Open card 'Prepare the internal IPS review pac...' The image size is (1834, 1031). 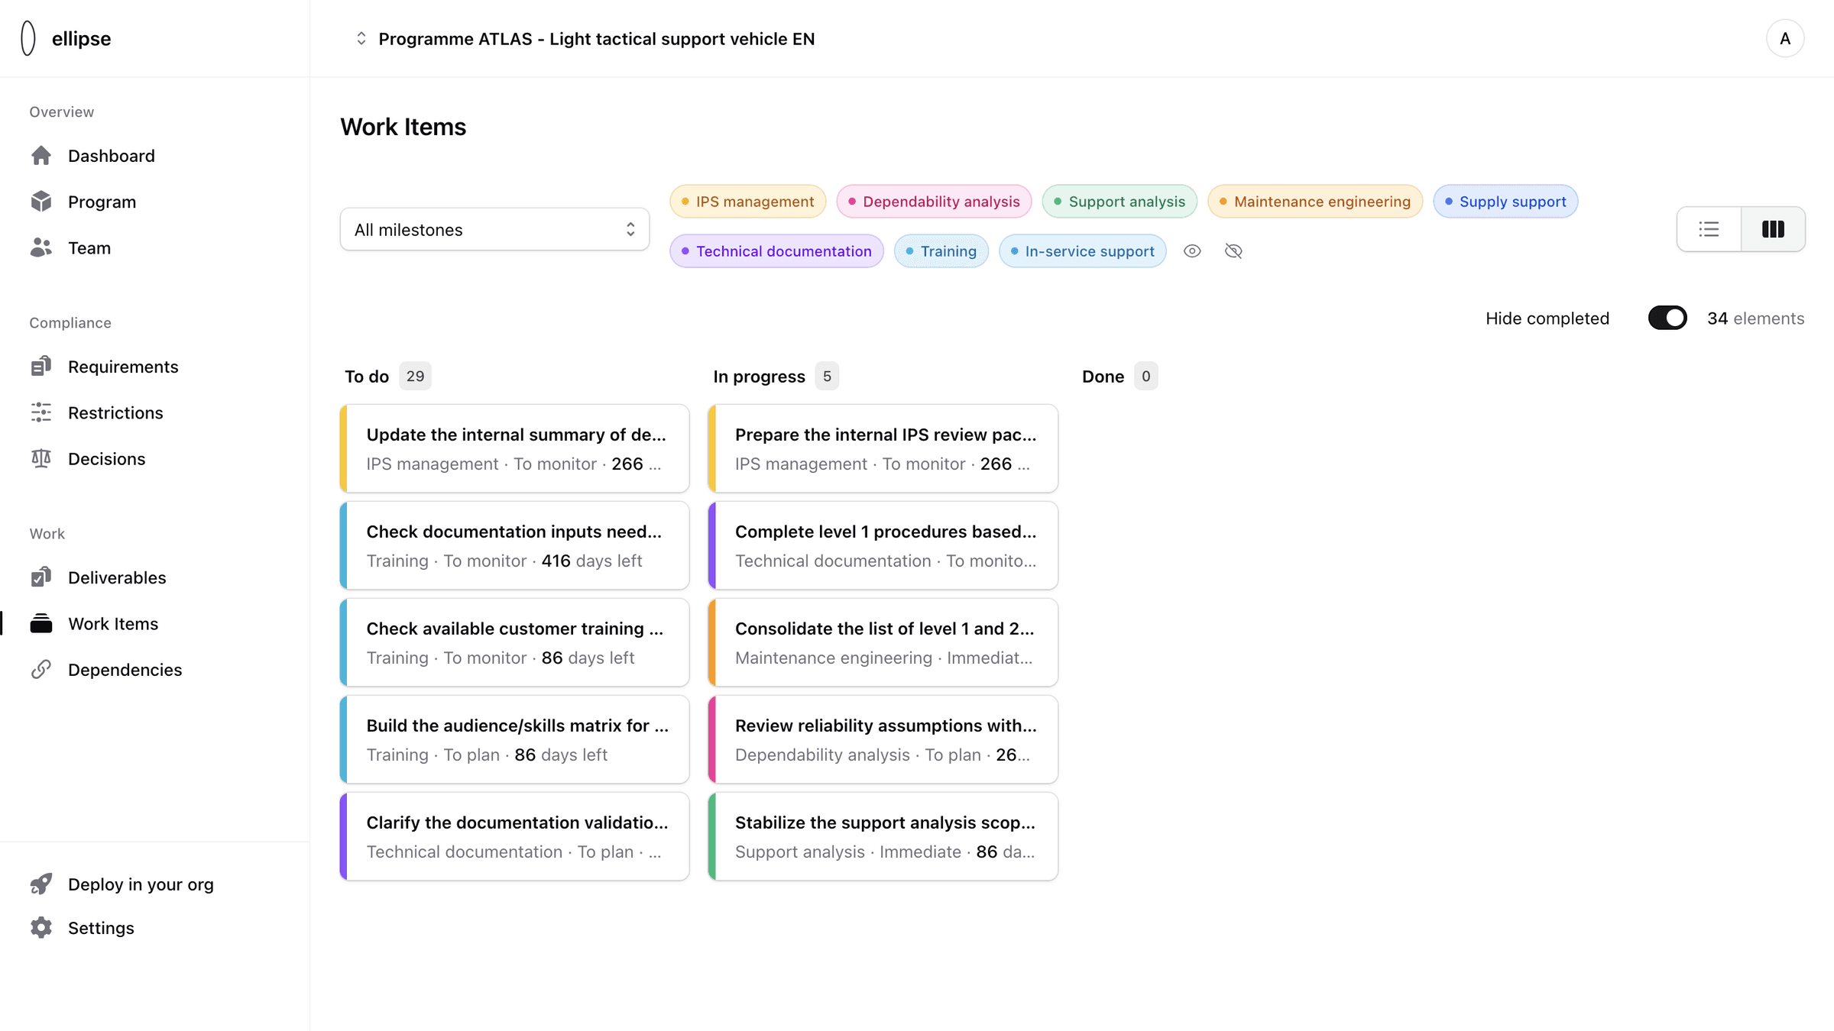click(x=883, y=448)
